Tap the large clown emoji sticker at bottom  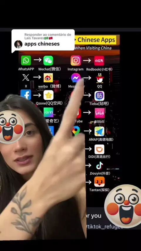tap(123, 206)
